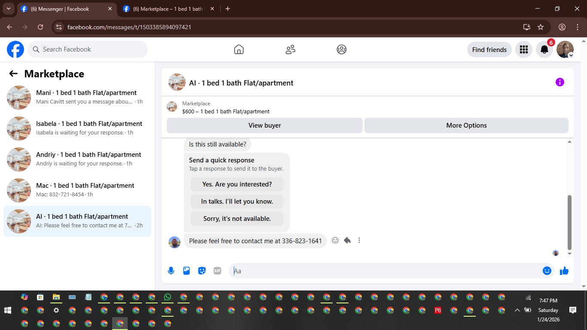Choose a GIF icon
Image resolution: width=587 pixels, height=330 pixels.
pyautogui.click(x=217, y=271)
